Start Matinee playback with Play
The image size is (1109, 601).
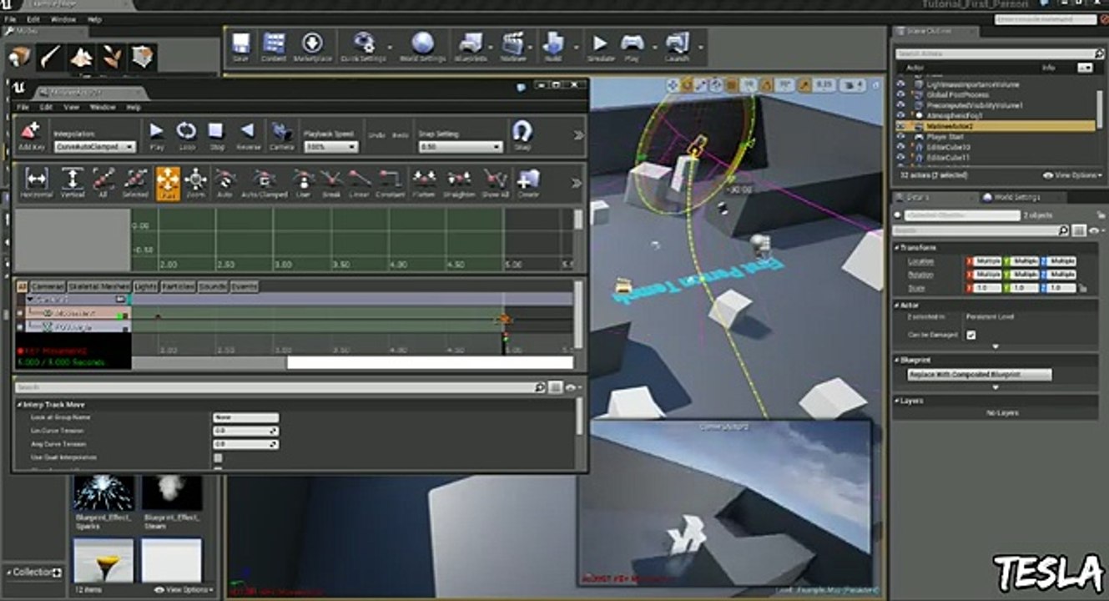[156, 135]
